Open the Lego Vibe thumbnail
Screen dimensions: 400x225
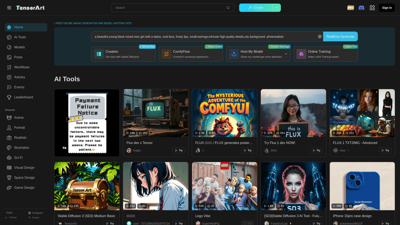pyautogui.click(x=225, y=186)
